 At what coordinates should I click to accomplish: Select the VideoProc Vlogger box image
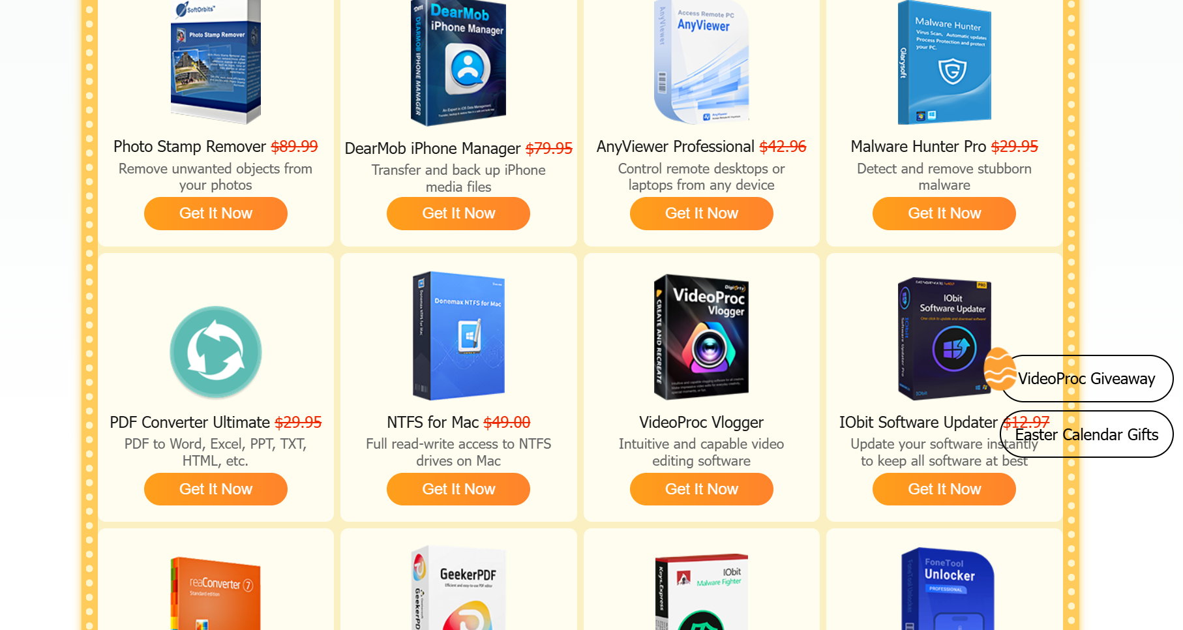(702, 337)
